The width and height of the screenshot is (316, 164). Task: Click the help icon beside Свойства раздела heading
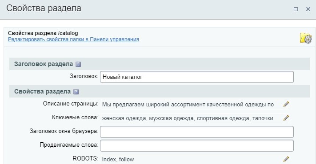tap(76, 92)
